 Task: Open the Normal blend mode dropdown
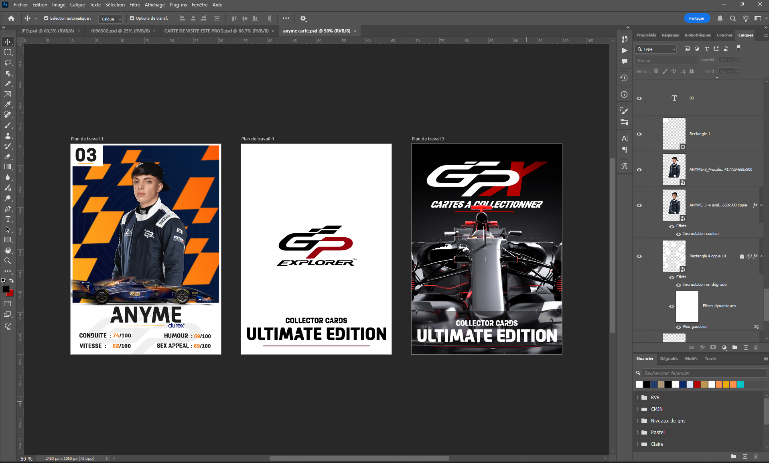666,60
